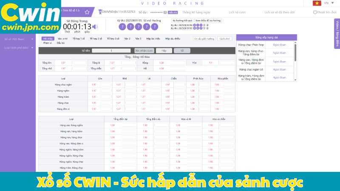The width and height of the screenshot is (340, 191).
Task: Click the Vietnam flag icon
Action: point(316,3)
